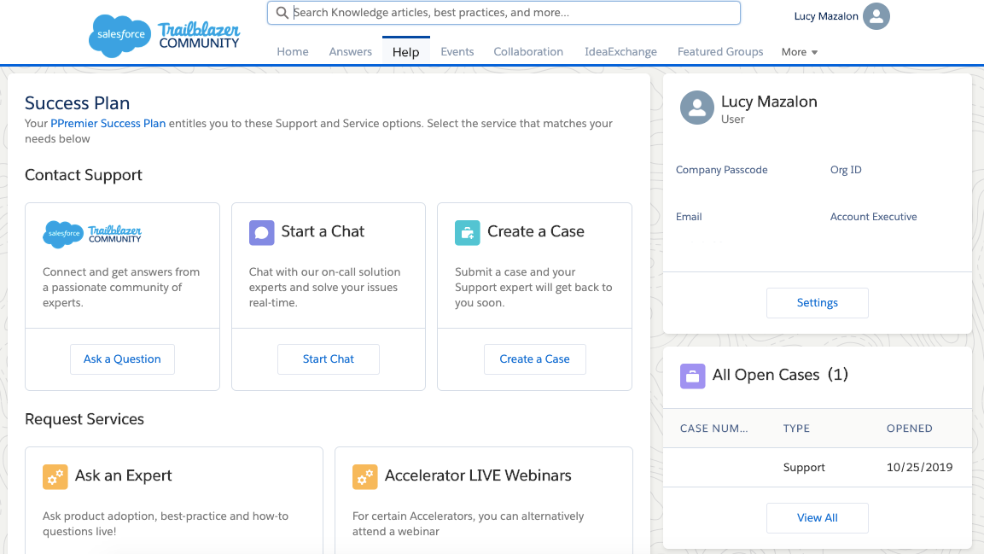This screenshot has height=554, width=984.
Task: Click the Create a Case briefcase icon
Action: pyautogui.click(x=468, y=233)
